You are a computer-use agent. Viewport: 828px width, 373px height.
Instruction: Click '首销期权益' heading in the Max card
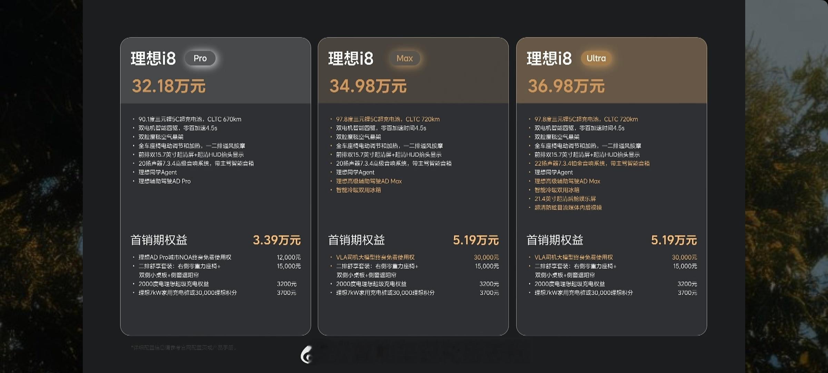[x=356, y=240]
